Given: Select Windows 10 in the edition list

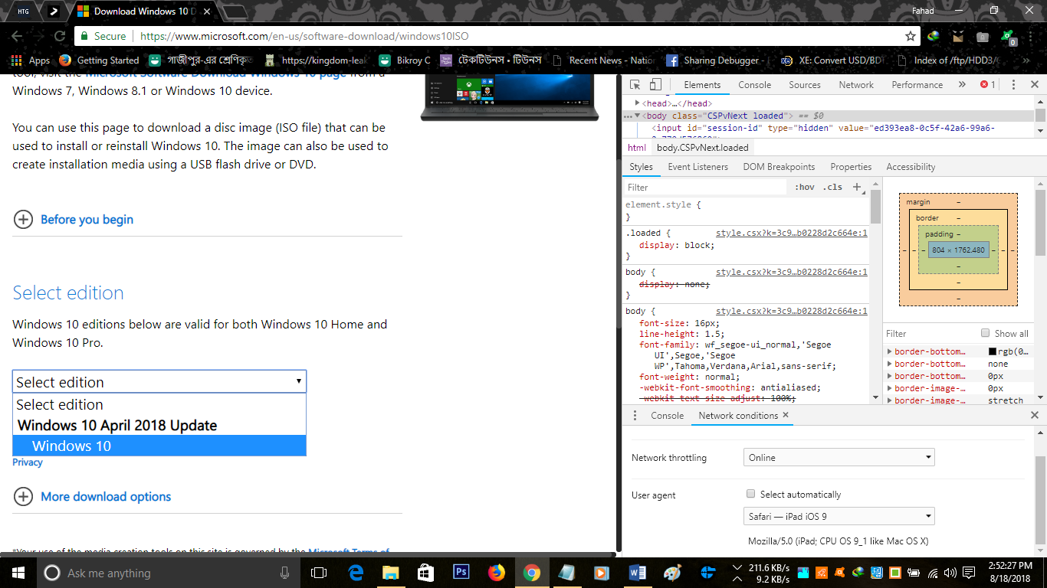Looking at the screenshot, I should pyautogui.click(x=159, y=446).
